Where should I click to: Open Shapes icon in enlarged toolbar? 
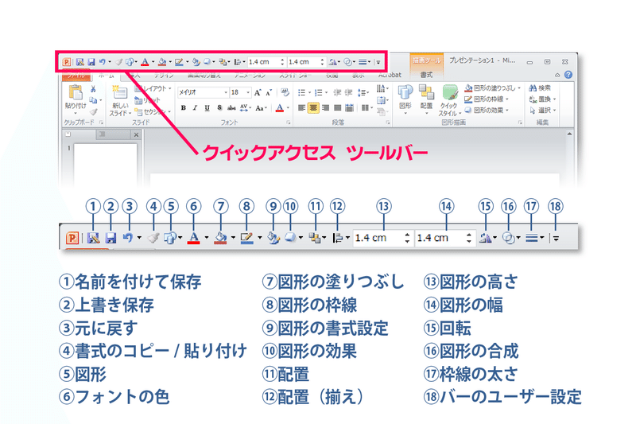click(x=170, y=238)
